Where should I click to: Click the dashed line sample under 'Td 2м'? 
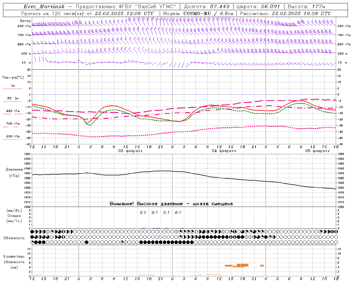pos(13,102)
